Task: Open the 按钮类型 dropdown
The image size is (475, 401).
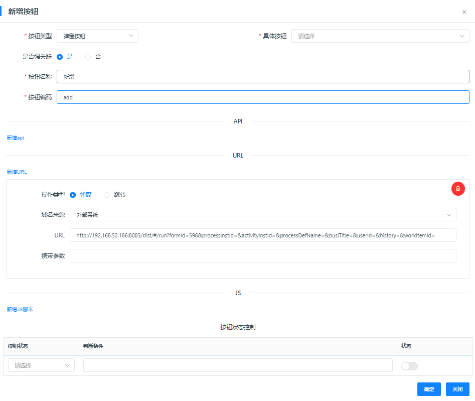Action: (x=97, y=36)
